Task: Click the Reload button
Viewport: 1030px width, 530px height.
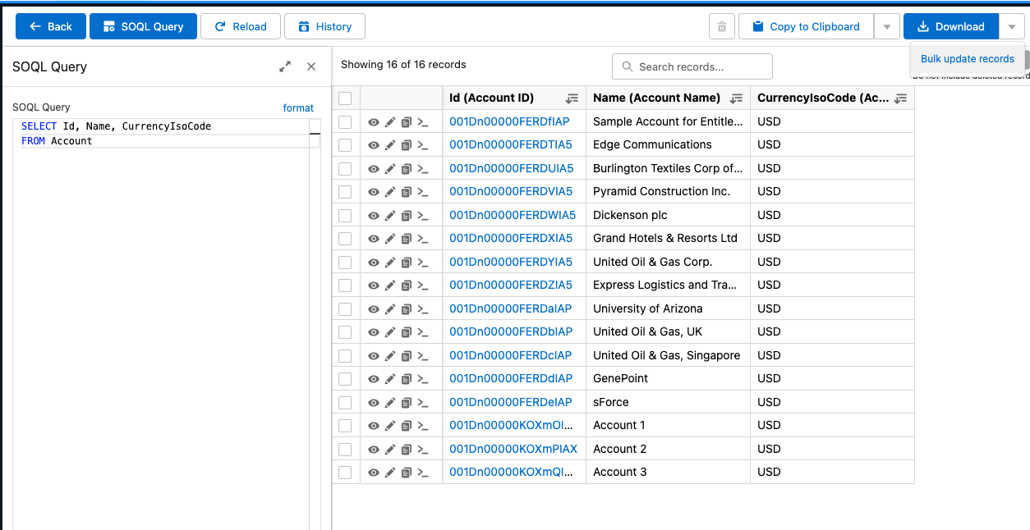Action: pos(240,25)
